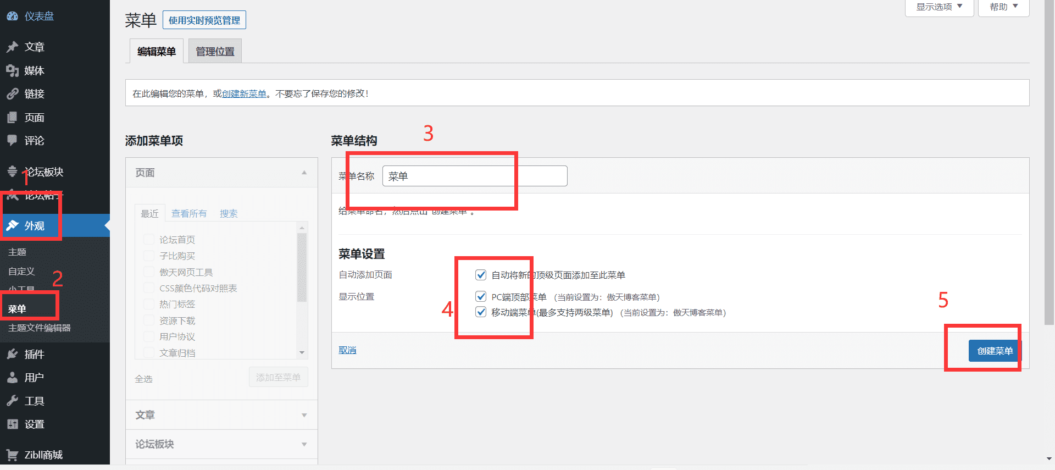Open the 显示选项 dropdown
1055x470 pixels.
click(939, 7)
